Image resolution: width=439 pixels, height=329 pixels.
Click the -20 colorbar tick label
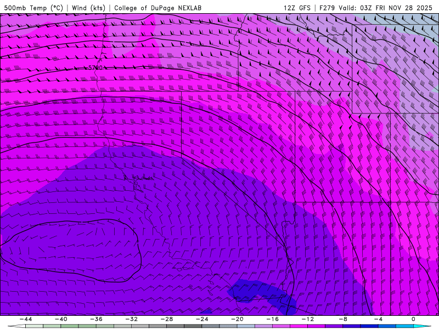point(237,319)
